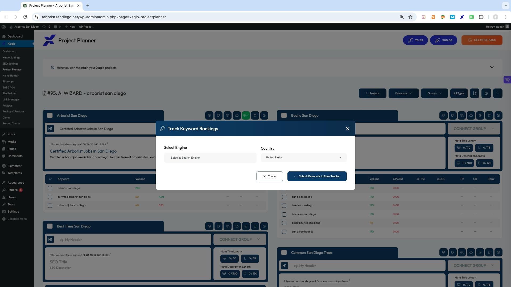Click GET MORE XAGS button
Viewport: 511px width, 287px height.
(x=482, y=40)
